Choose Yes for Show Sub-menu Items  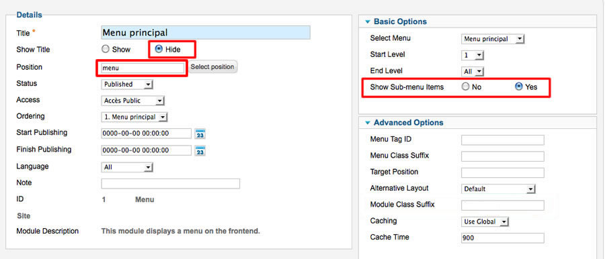(x=519, y=87)
